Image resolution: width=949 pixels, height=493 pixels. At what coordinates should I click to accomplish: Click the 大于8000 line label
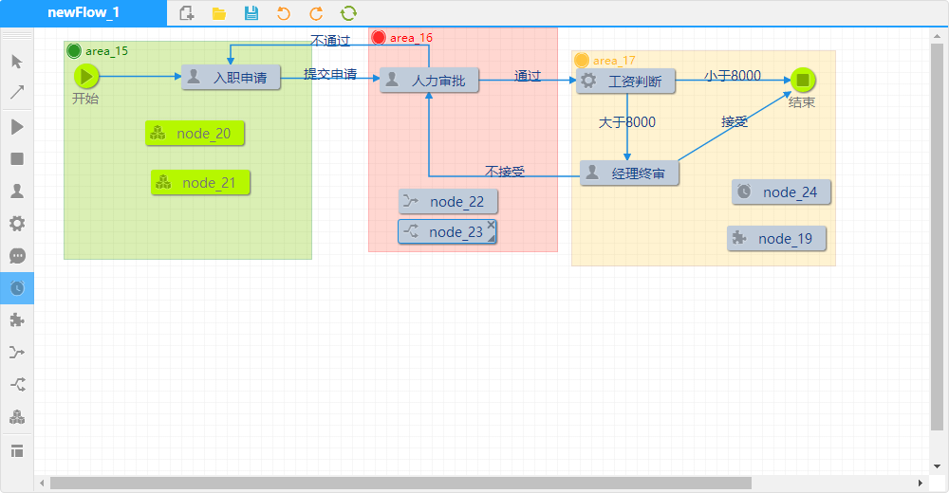click(627, 122)
